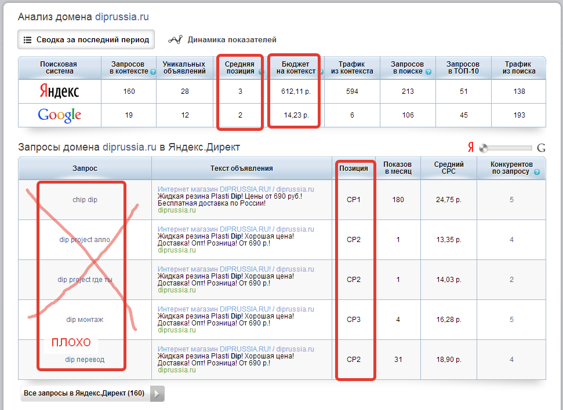Viewport: 563px width, 410px height.
Task: Click the Яндекс logo in the summary table
Action: pos(59,91)
